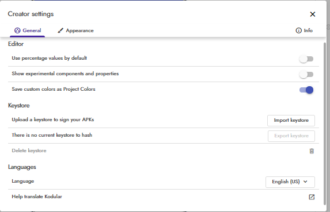Click the Delete keystore text
The image size is (330, 212).
coord(29,151)
